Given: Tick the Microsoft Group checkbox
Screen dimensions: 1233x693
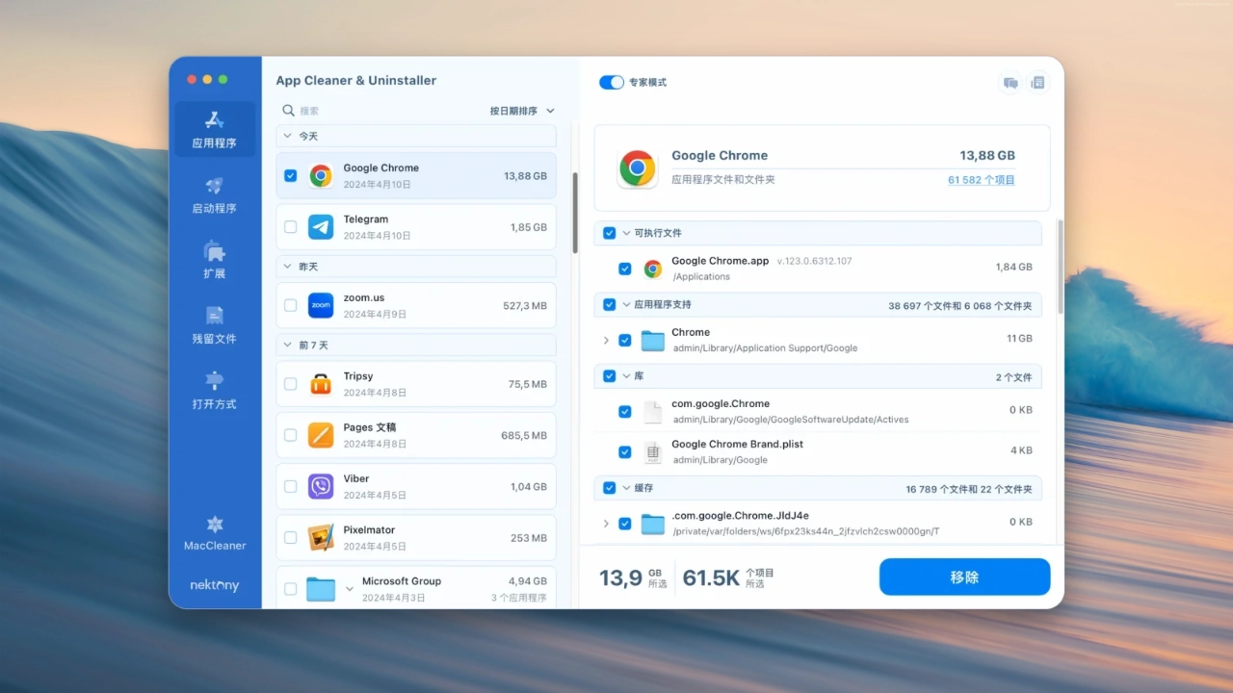Looking at the screenshot, I should [291, 589].
